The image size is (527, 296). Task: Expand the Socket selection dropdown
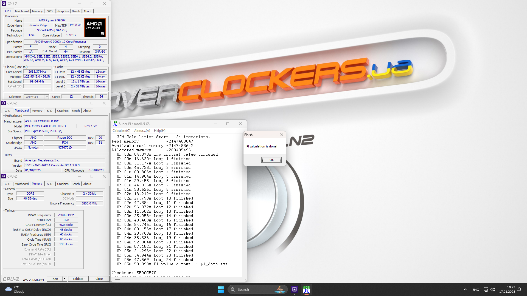[46, 96]
